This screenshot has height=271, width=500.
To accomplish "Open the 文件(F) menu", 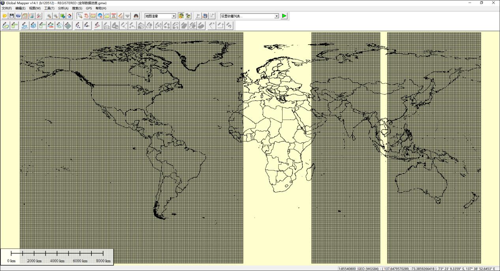I will tap(7, 8).
